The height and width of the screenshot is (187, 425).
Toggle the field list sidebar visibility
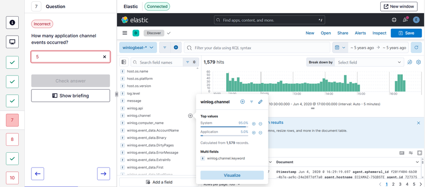(124, 62)
